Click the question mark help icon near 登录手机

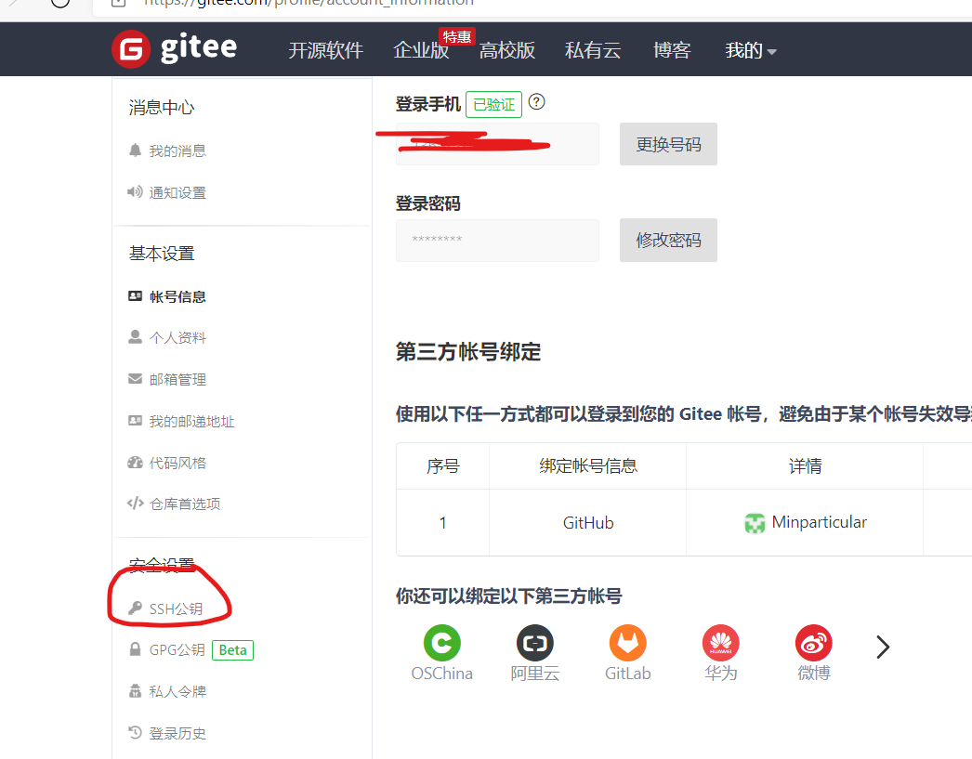tap(536, 102)
